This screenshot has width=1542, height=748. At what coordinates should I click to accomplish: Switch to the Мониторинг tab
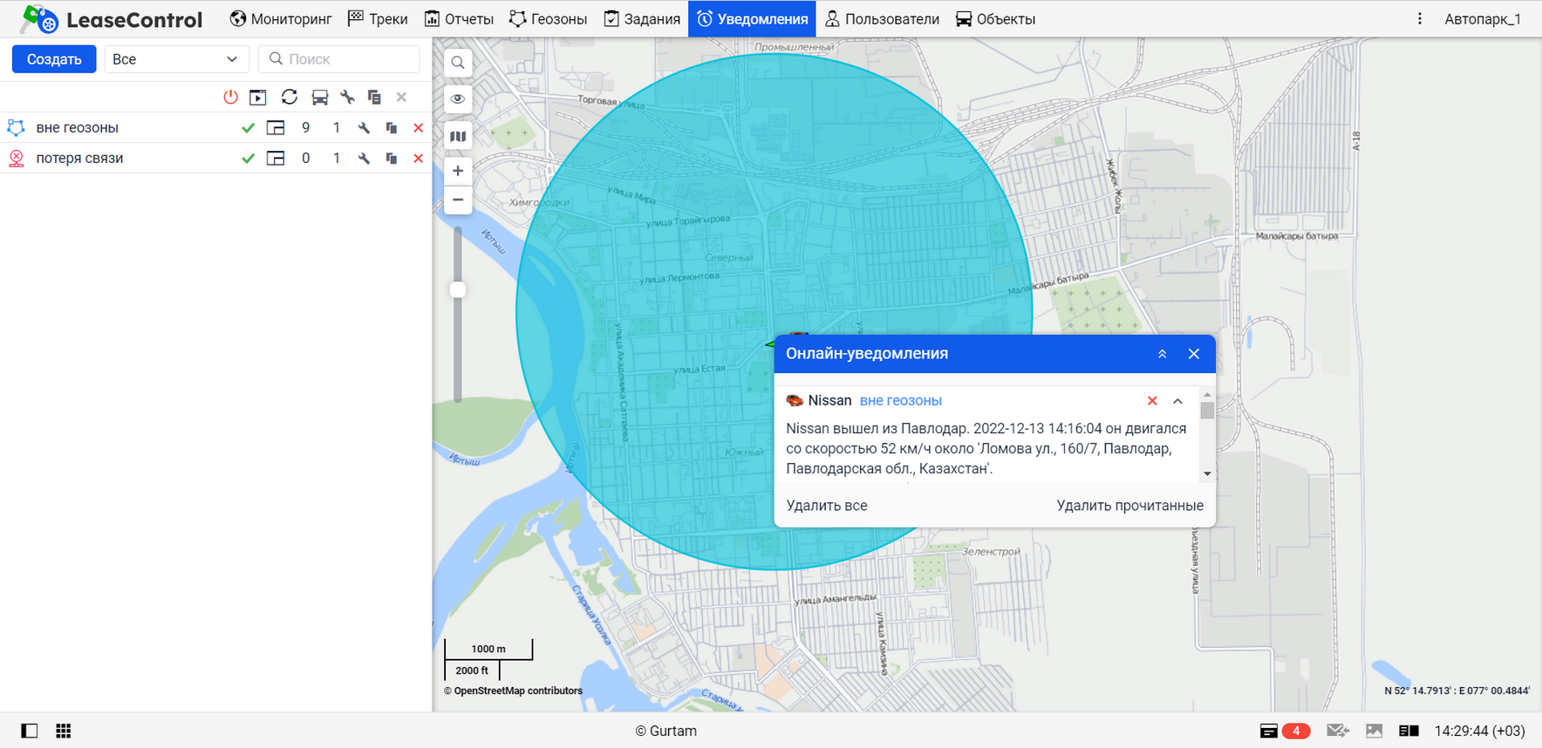(x=281, y=19)
